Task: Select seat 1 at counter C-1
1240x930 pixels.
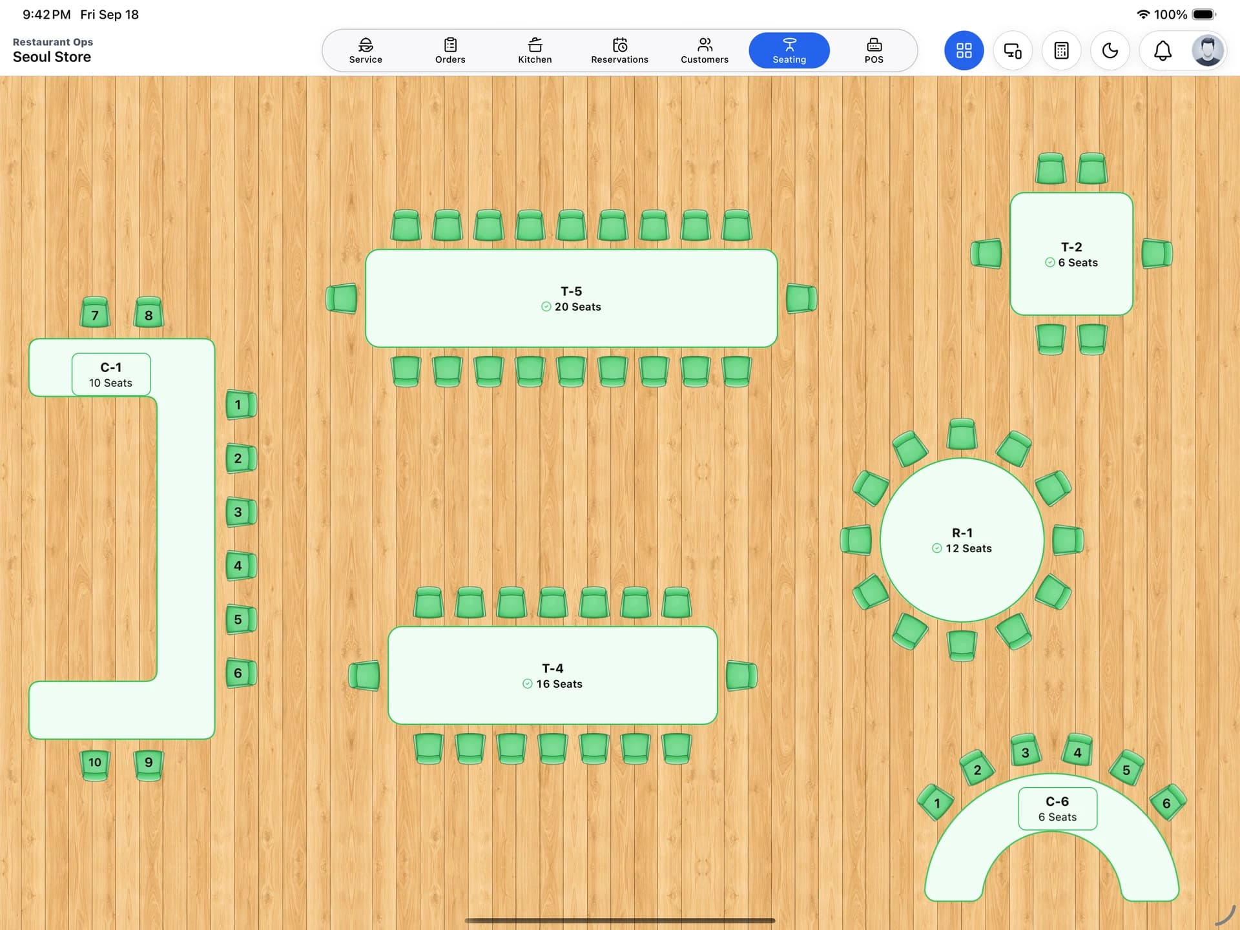Action: point(240,405)
